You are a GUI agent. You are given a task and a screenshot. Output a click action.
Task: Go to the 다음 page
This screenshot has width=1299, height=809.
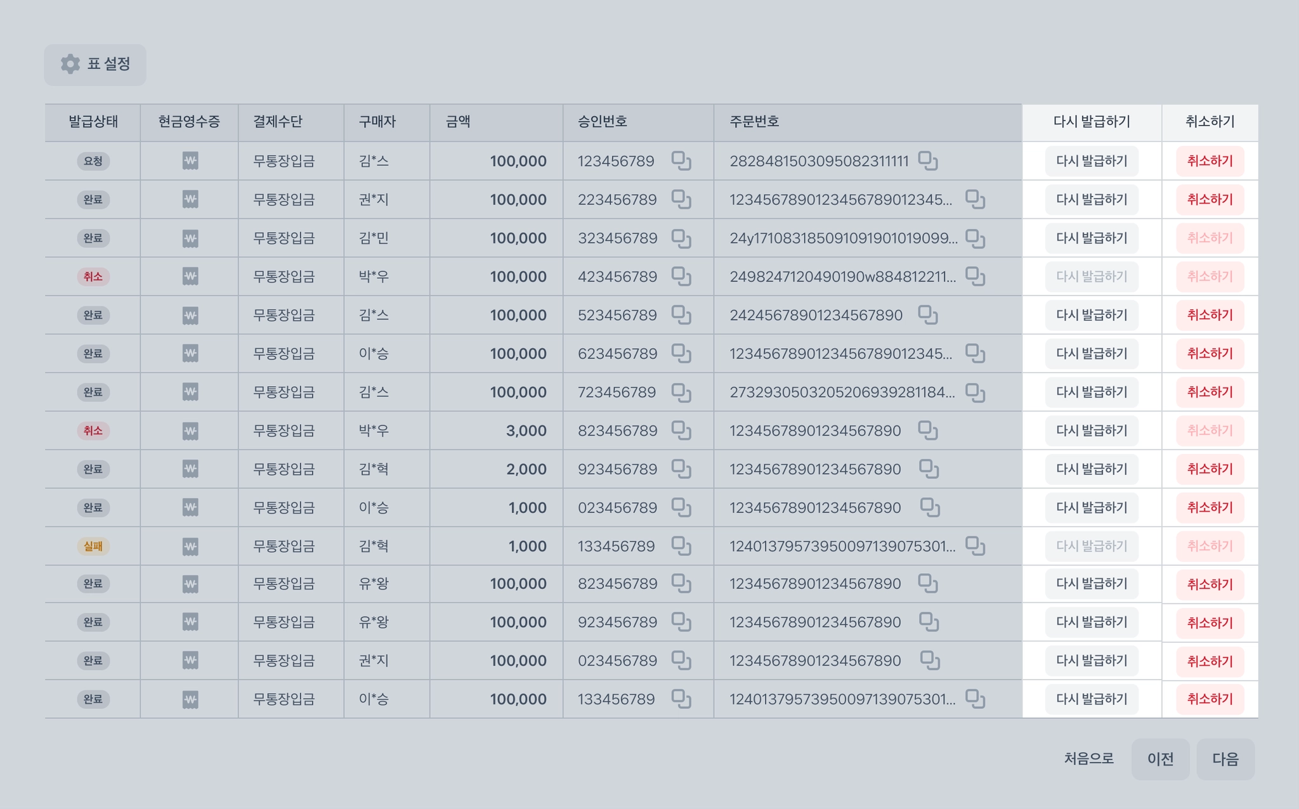1225,759
